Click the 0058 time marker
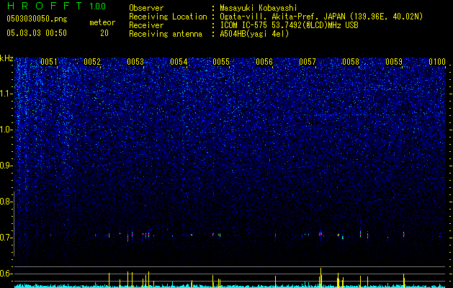The height and width of the screenshot is (288, 453). pos(351,62)
